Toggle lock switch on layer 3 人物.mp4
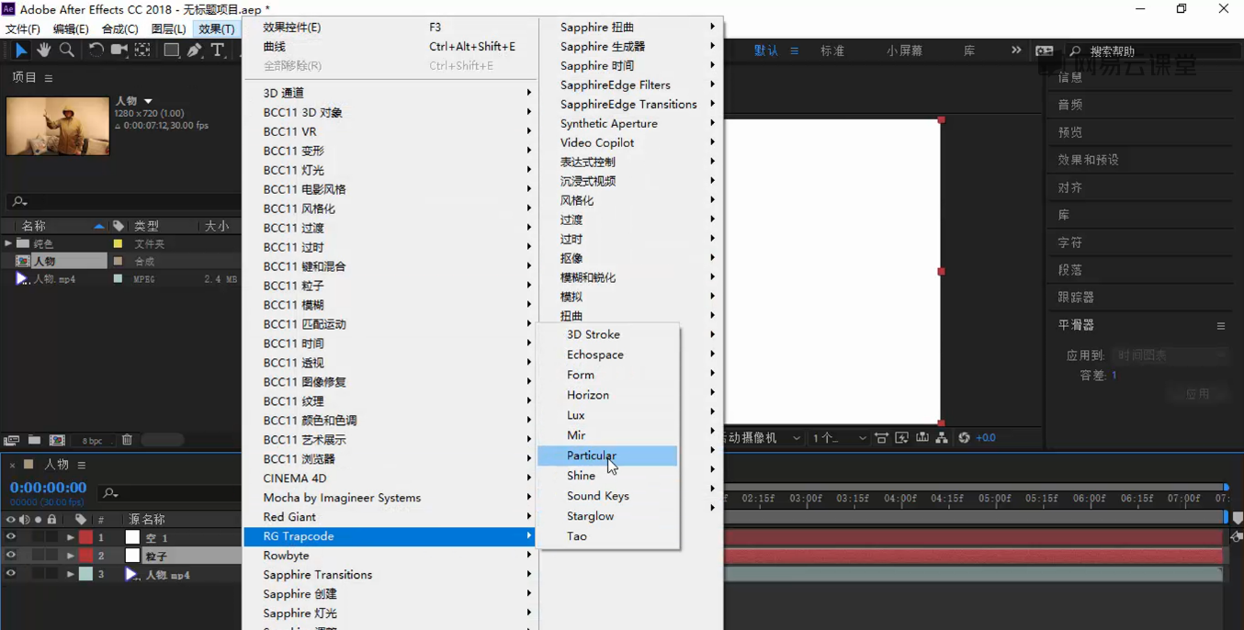 tap(51, 574)
